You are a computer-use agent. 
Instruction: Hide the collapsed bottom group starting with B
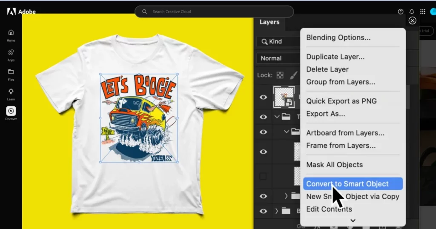(x=263, y=211)
